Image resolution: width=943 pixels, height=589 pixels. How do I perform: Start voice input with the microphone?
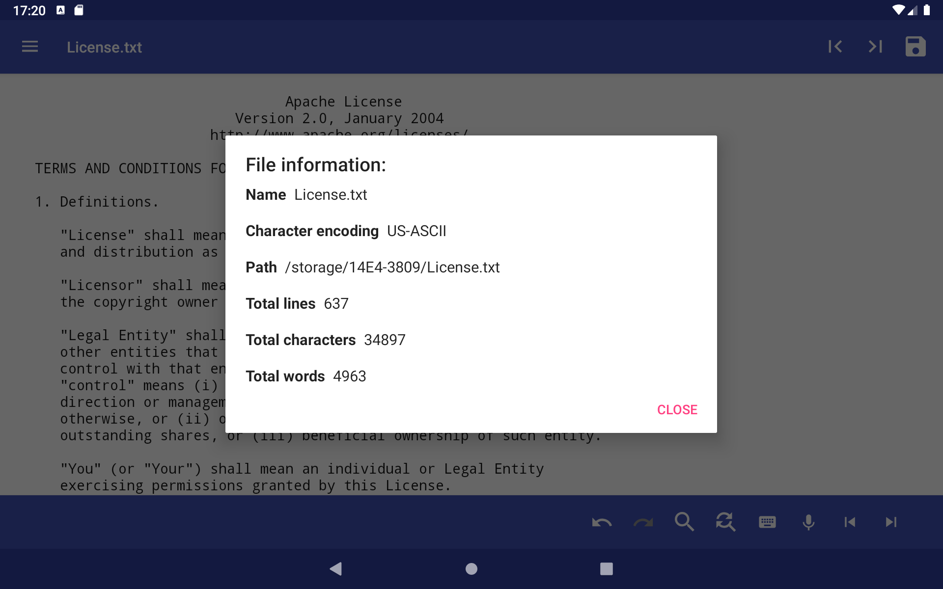[x=808, y=522]
